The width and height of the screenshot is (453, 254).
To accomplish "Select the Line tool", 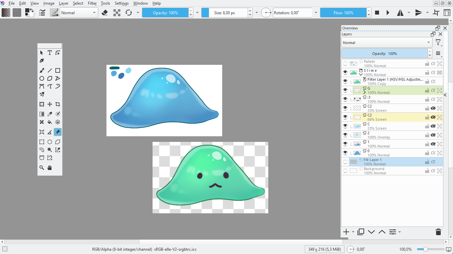I will click(x=50, y=70).
